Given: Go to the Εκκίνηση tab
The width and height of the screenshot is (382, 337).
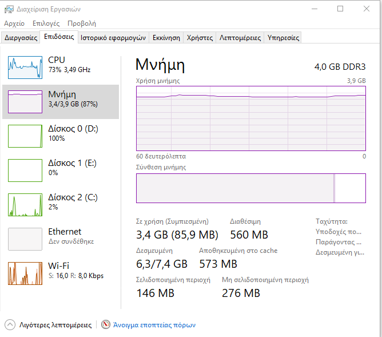Looking at the screenshot, I should pos(166,38).
